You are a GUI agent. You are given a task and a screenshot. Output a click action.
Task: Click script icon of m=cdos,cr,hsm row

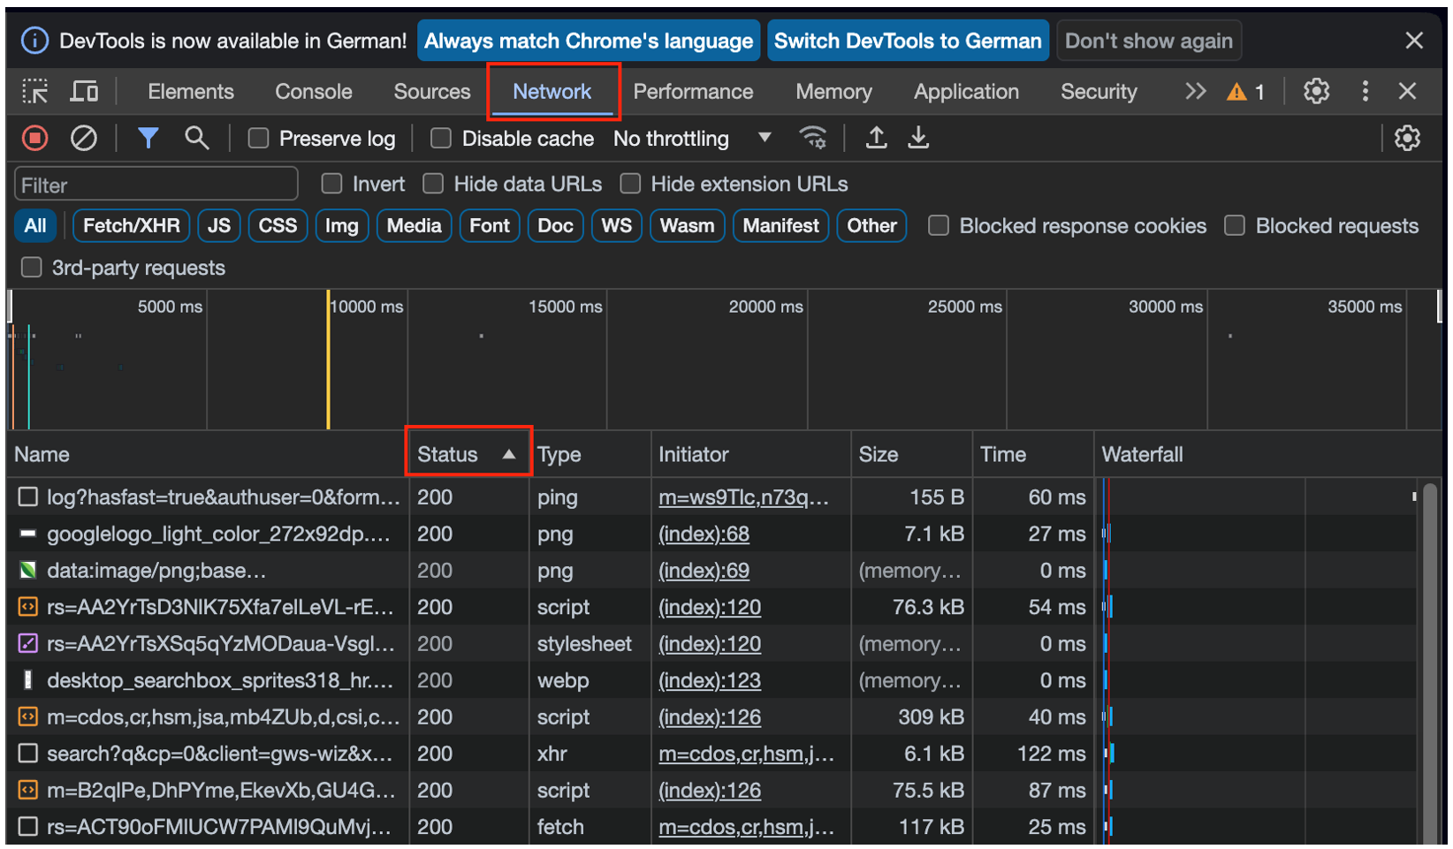[28, 716]
